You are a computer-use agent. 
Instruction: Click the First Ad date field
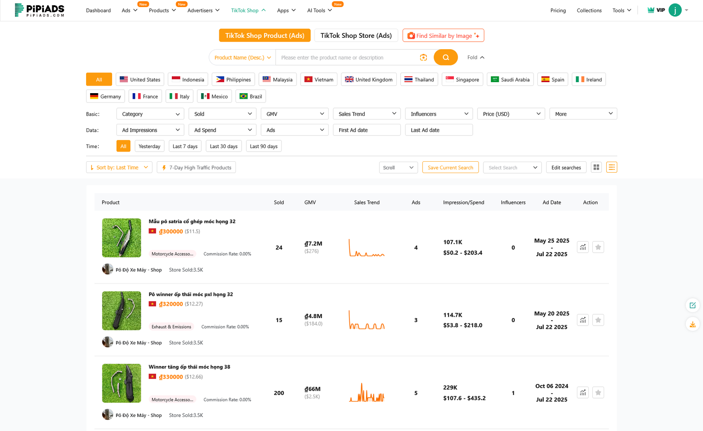366,130
